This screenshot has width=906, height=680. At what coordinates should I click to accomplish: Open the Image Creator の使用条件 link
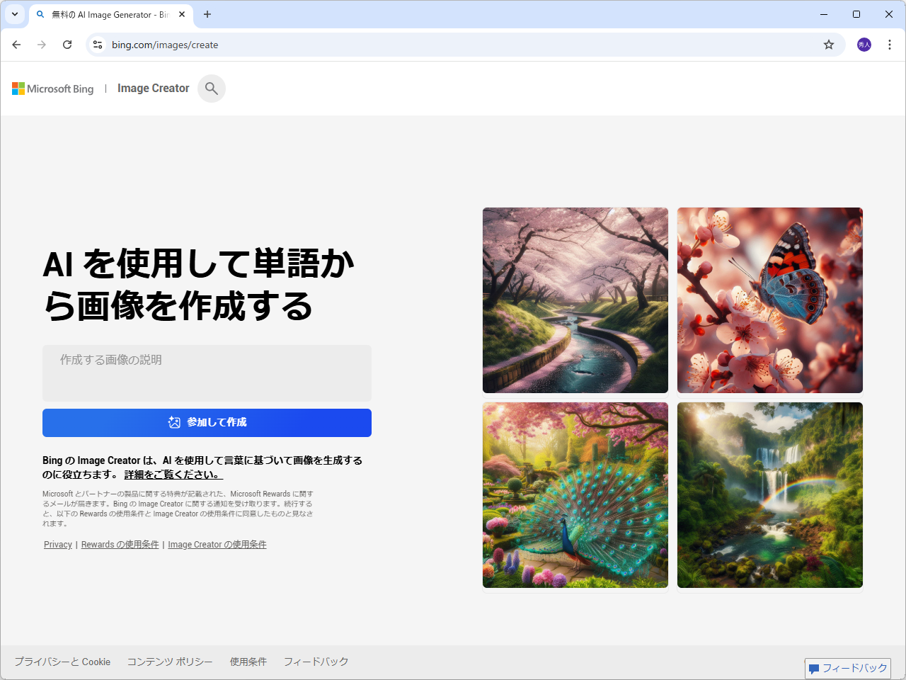(x=217, y=544)
